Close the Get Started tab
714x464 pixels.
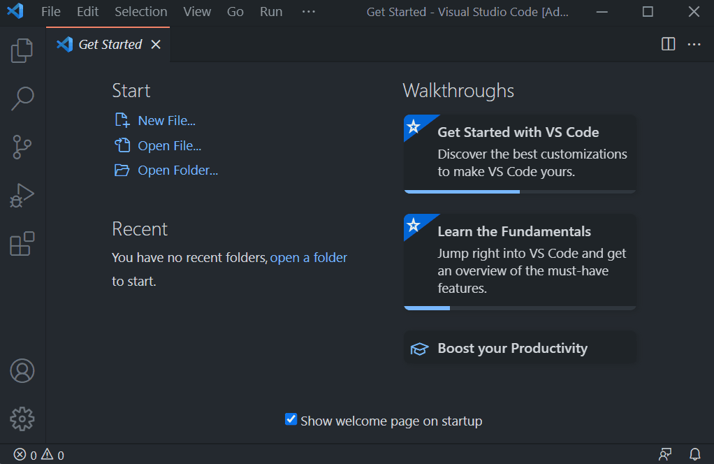156,44
